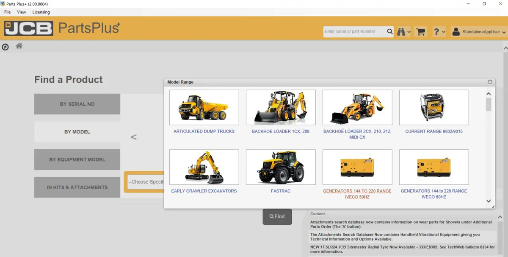The image size is (508, 257).
Task: Click the 60HZ generator thumbnail
Action: pos(434,167)
